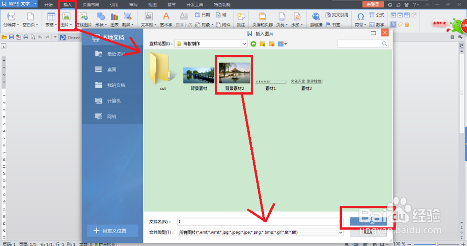This screenshot has height=246, width=467.
Task: Click the 取消 cancel button
Action: tap(368, 232)
